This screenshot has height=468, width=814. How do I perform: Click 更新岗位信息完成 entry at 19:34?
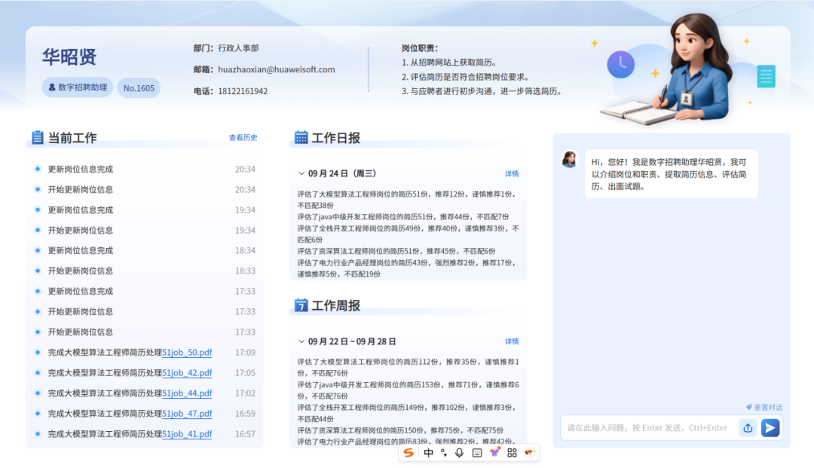81,210
